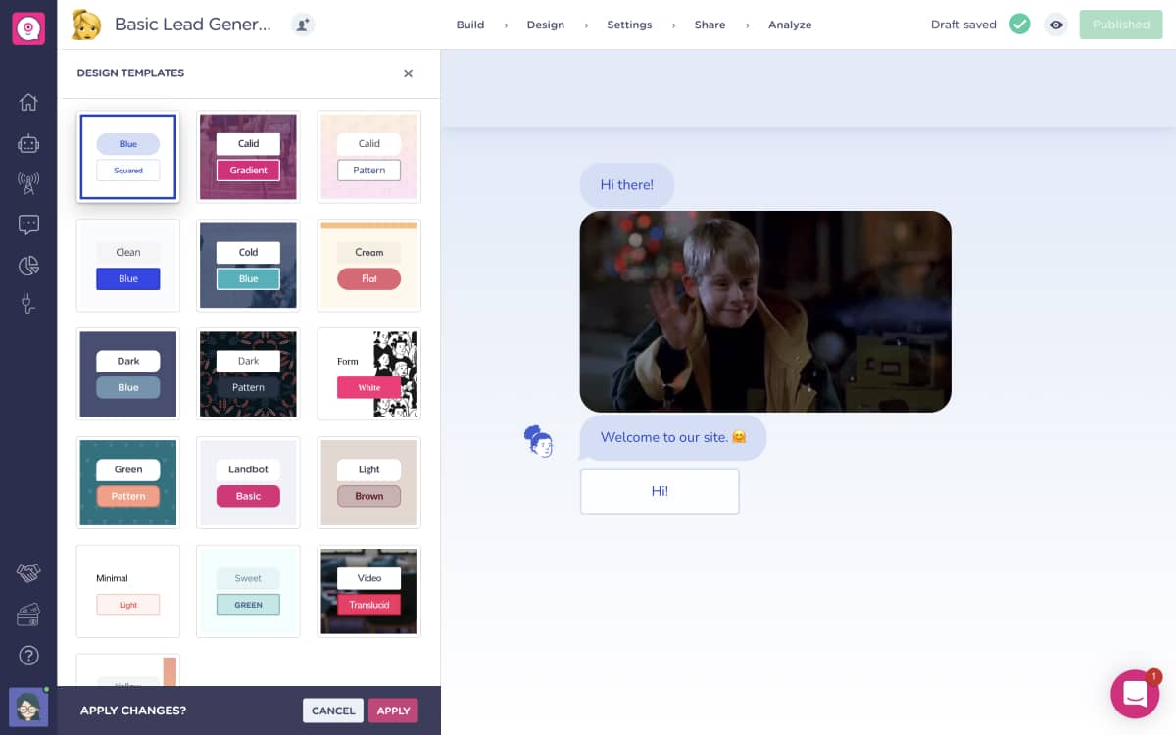
Task: Open the handshake partners icon
Action: (x=28, y=573)
